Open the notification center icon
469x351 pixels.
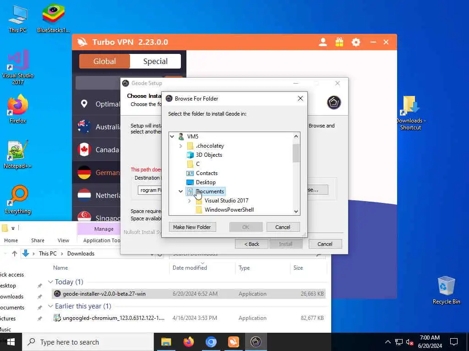tap(454, 342)
